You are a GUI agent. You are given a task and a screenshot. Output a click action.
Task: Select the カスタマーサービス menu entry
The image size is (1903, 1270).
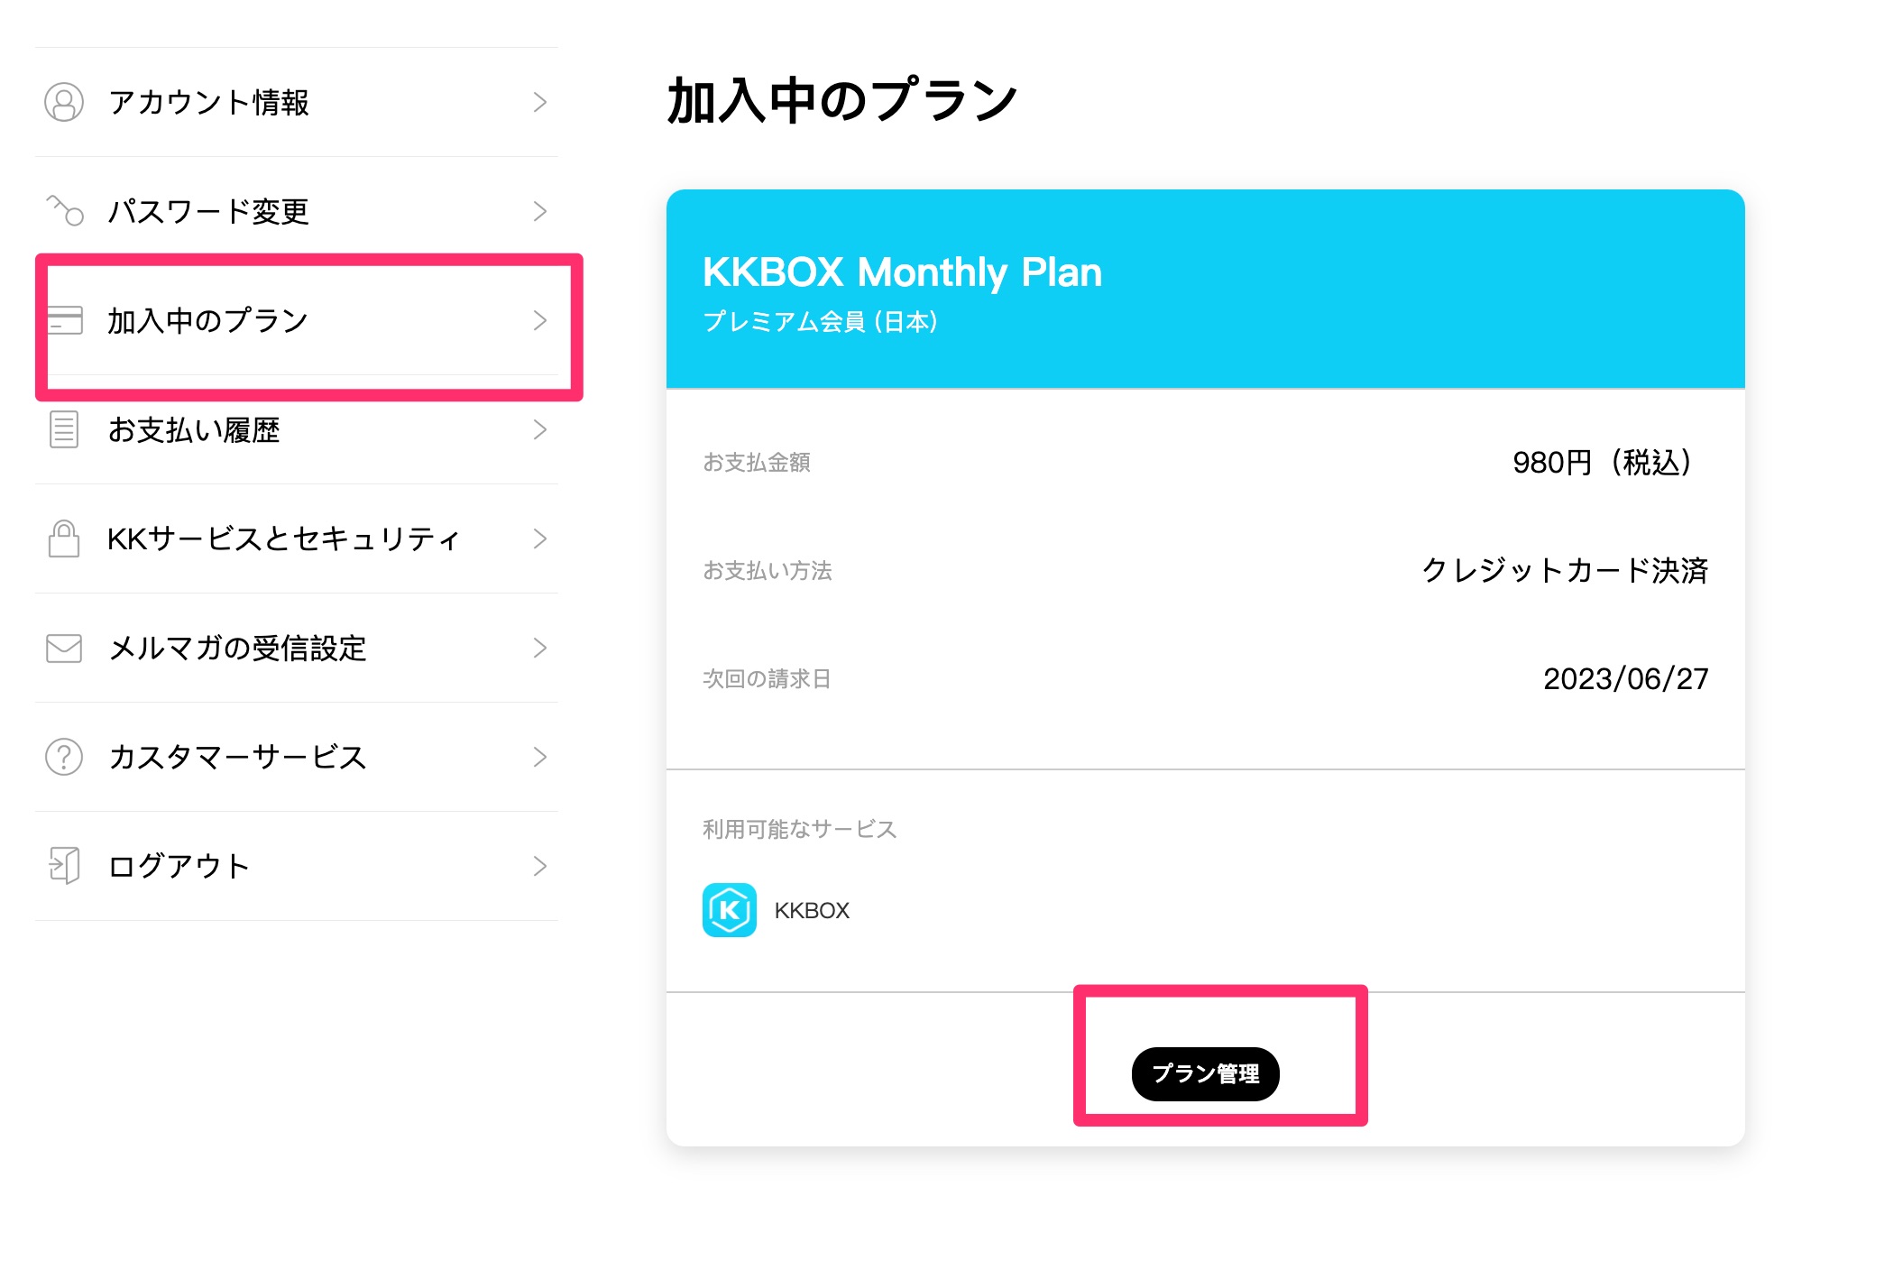click(237, 757)
